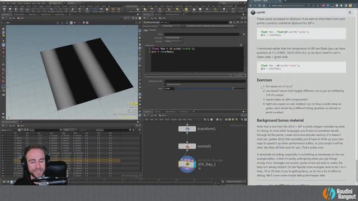Open the cgwiki hamburger menu
Screen dimensions: 358x201
click(350, 12)
